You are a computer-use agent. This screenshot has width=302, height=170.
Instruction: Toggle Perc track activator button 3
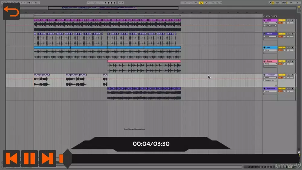[282, 47]
